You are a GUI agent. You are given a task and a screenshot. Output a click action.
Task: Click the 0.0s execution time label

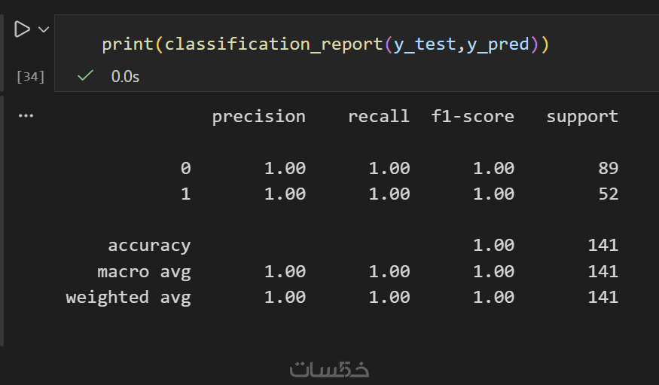tap(125, 76)
